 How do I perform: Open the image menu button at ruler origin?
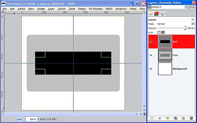click(x=3, y=12)
